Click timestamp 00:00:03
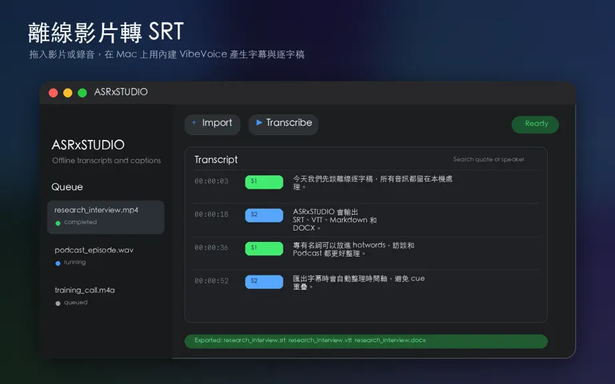The width and height of the screenshot is (615, 384). click(211, 181)
